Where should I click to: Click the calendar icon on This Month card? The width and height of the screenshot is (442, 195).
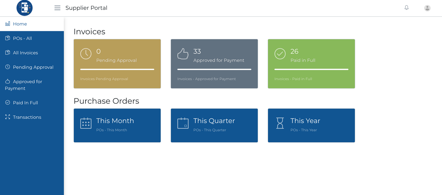tap(86, 123)
